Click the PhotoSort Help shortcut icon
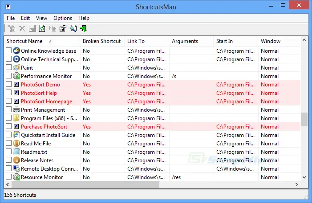Screen dimensions: 312x203 pos(16,93)
